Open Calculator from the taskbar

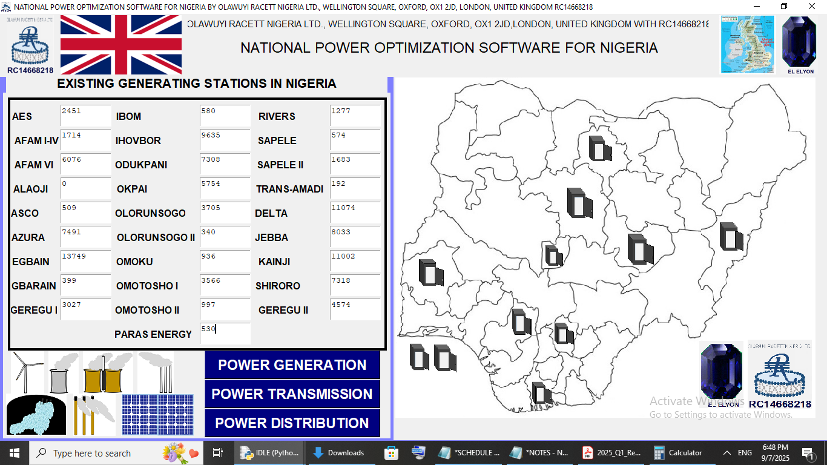coord(678,453)
